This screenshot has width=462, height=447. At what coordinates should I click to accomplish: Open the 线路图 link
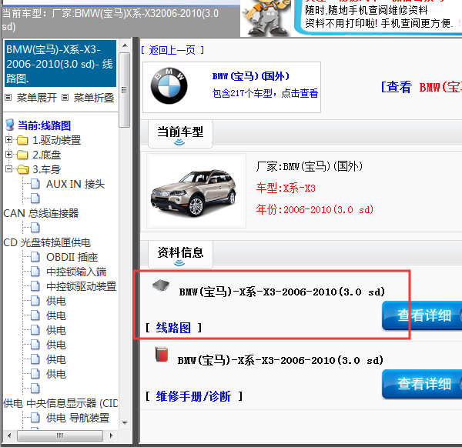click(173, 328)
